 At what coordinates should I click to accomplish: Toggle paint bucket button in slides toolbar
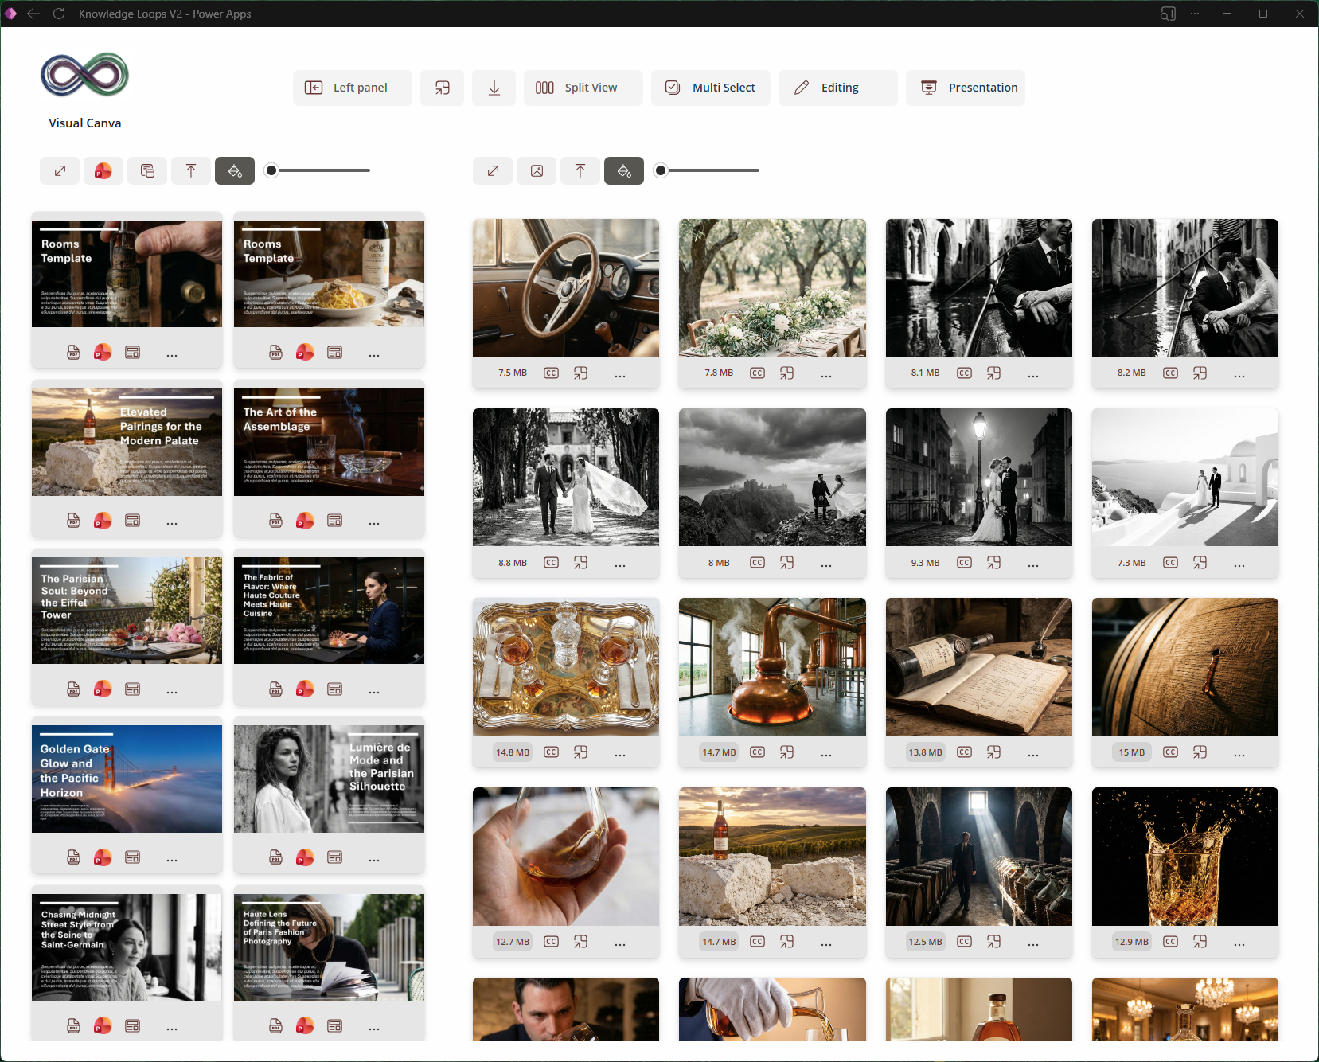pos(235,170)
